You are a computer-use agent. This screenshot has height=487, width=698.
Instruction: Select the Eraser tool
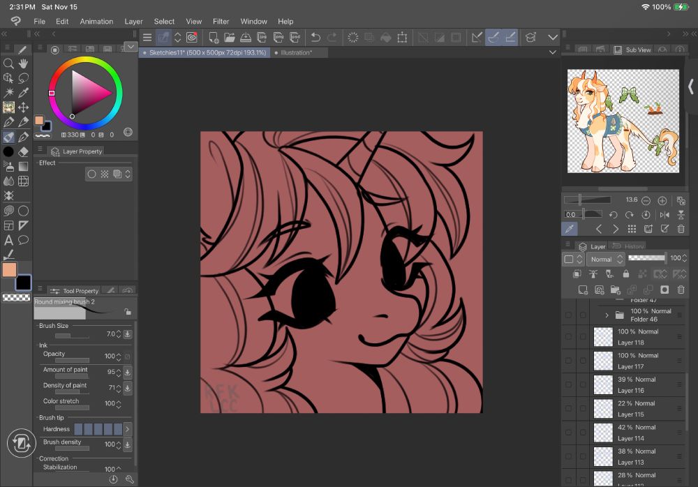[x=23, y=152]
